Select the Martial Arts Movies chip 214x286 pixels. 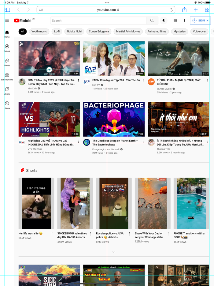coord(128,31)
